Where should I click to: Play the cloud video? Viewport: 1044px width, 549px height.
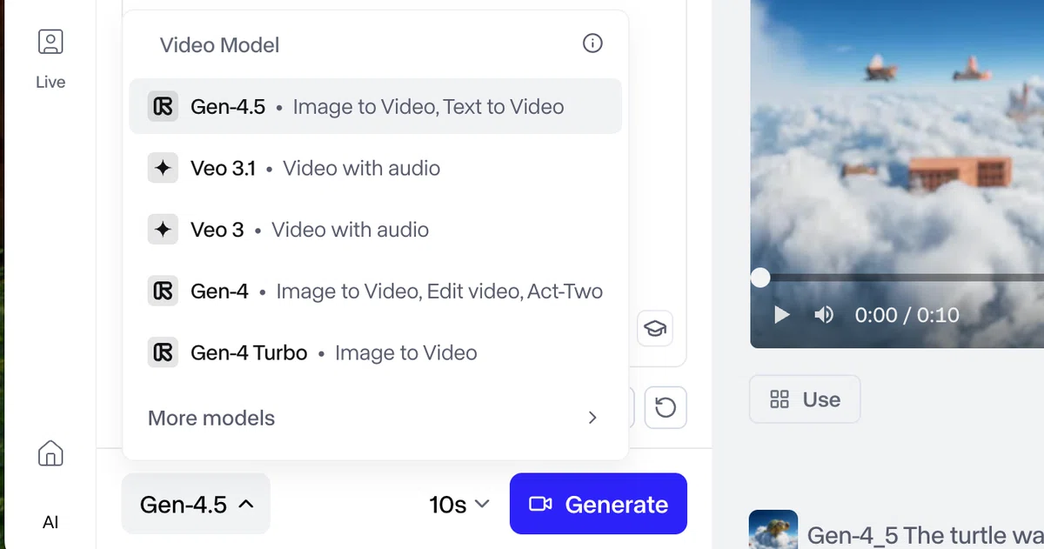pyautogui.click(x=782, y=315)
